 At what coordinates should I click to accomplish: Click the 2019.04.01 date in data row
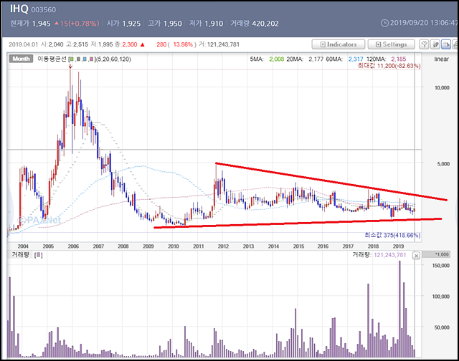24,44
